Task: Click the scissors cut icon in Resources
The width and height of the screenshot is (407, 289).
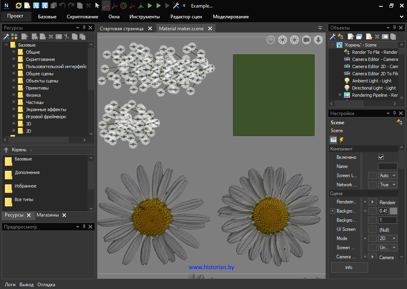Action: [67, 37]
